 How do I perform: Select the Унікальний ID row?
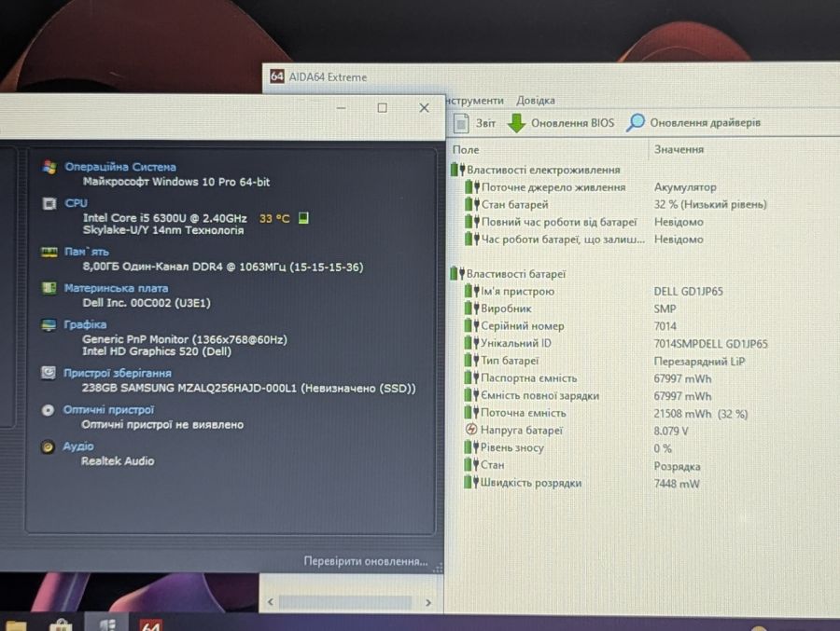point(616,343)
